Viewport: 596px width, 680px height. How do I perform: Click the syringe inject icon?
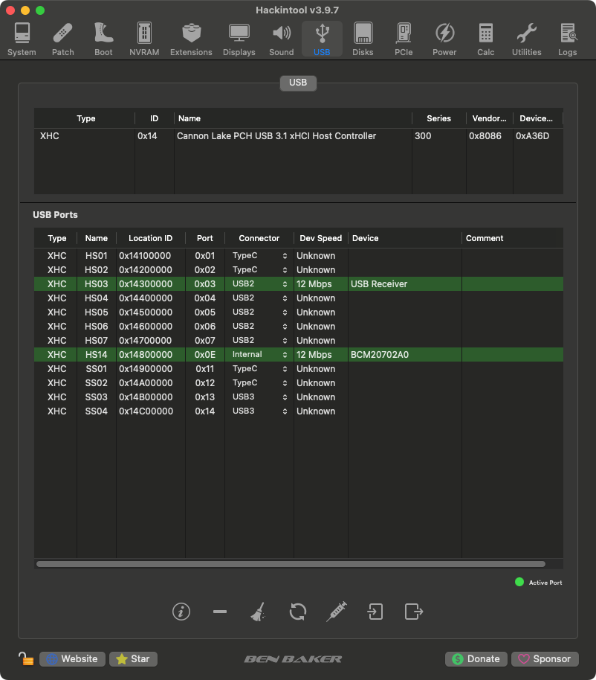coord(337,612)
